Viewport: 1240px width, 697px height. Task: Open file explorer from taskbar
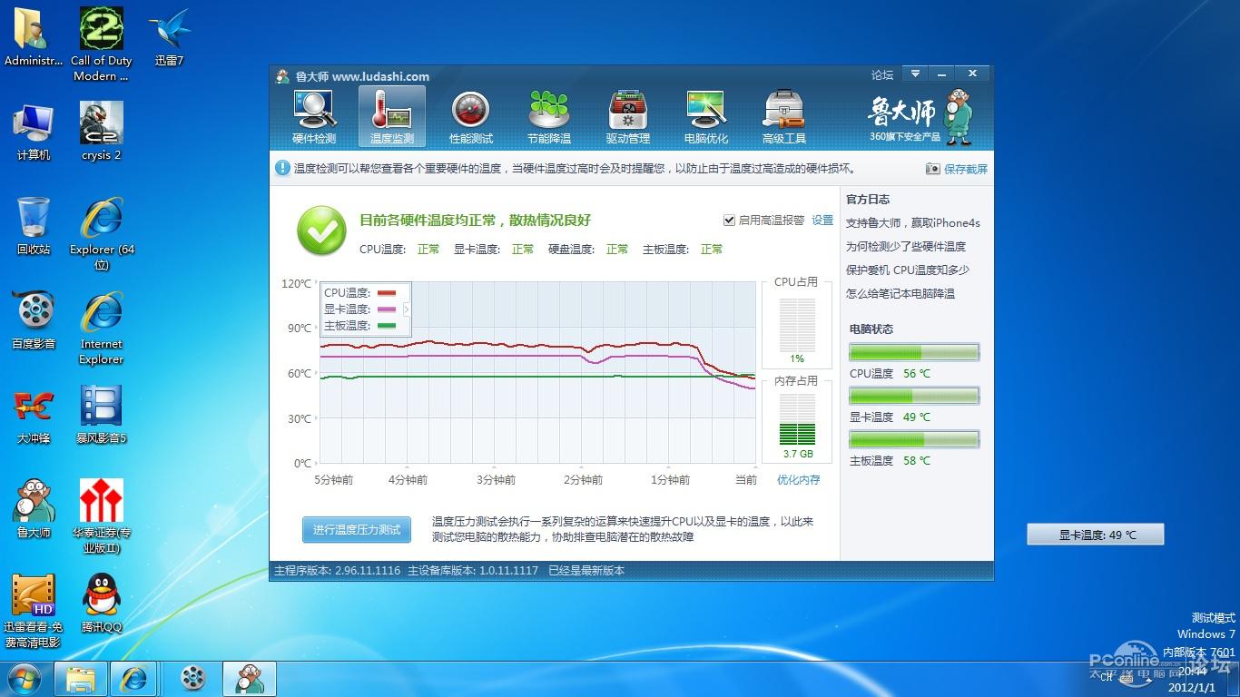pos(81,678)
